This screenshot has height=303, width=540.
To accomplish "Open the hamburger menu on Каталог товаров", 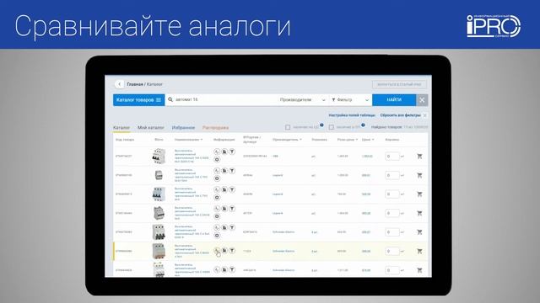I will pyautogui.click(x=159, y=100).
